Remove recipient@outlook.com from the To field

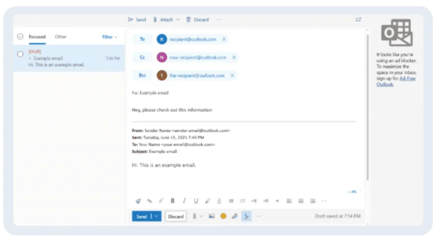coord(224,39)
